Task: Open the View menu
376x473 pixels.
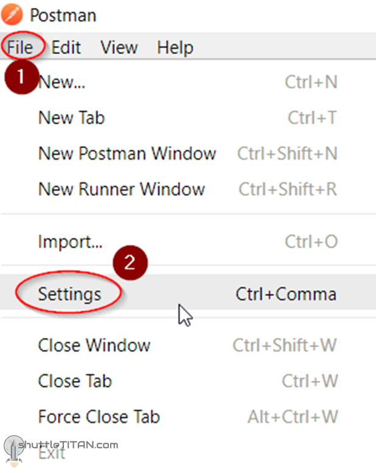Action: click(x=119, y=48)
